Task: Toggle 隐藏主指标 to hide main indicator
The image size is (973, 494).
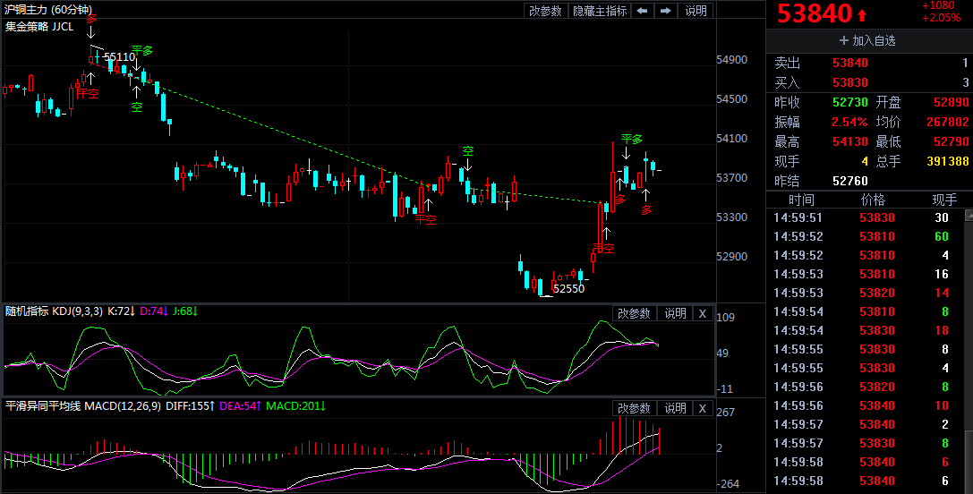Action: coord(600,11)
